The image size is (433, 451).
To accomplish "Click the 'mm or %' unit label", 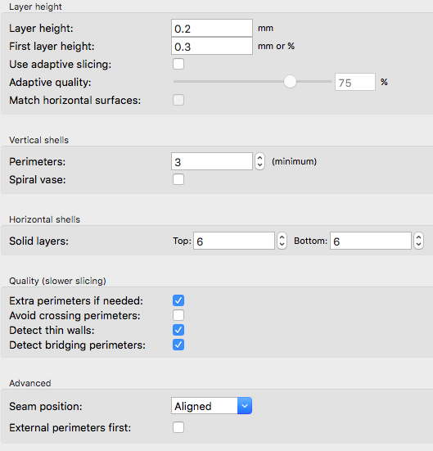I will [276, 46].
